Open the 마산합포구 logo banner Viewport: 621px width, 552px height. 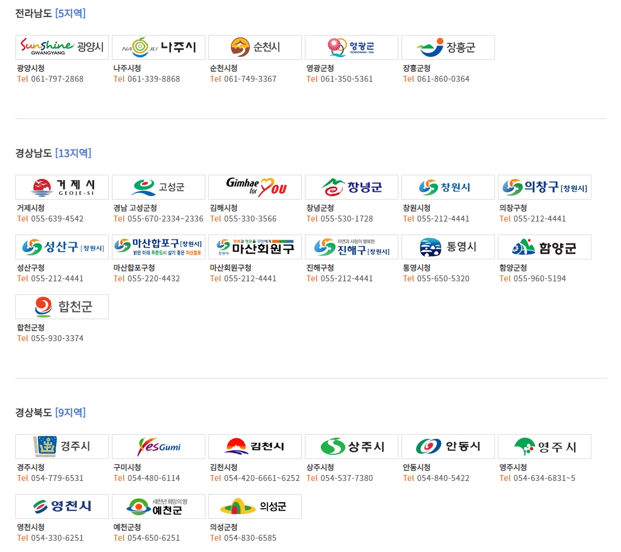pos(159,247)
